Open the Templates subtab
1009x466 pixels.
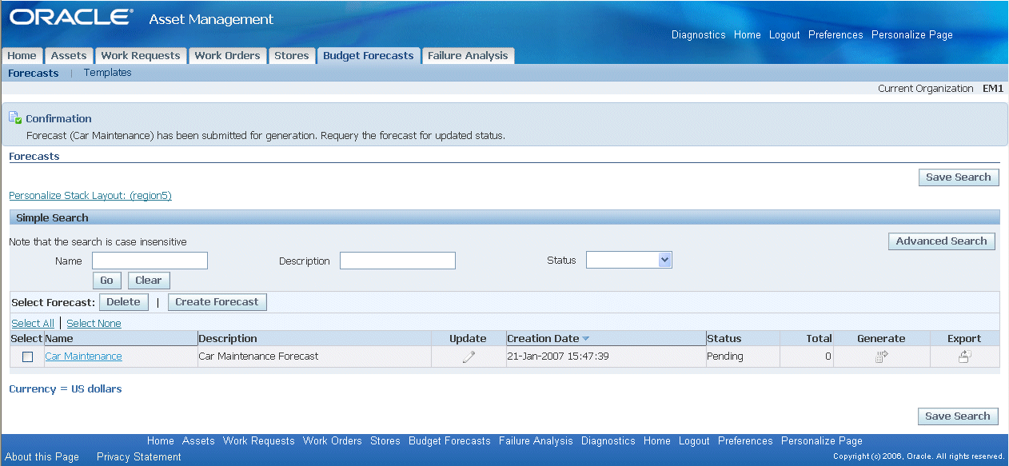point(108,73)
